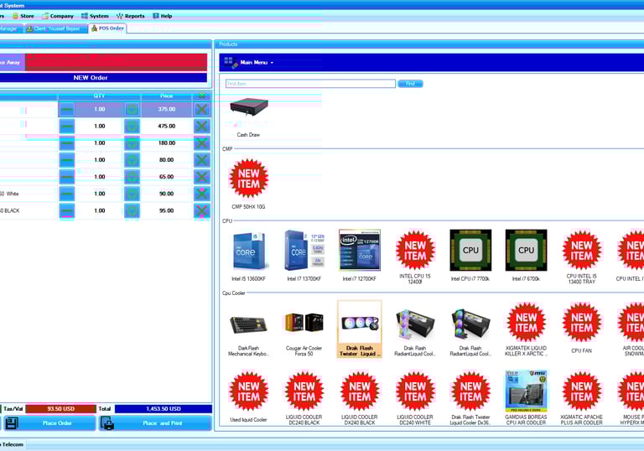
Task: Select the Cash Draw product
Action: pyautogui.click(x=248, y=117)
